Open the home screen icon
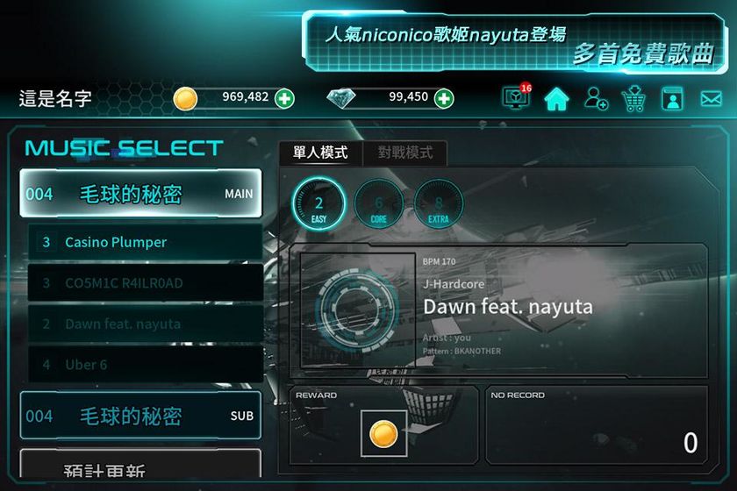Image resolution: width=737 pixels, height=491 pixels. click(556, 99)
